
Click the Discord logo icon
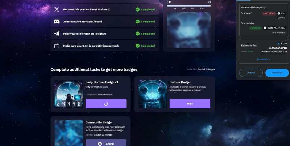[x=57, y=22]
